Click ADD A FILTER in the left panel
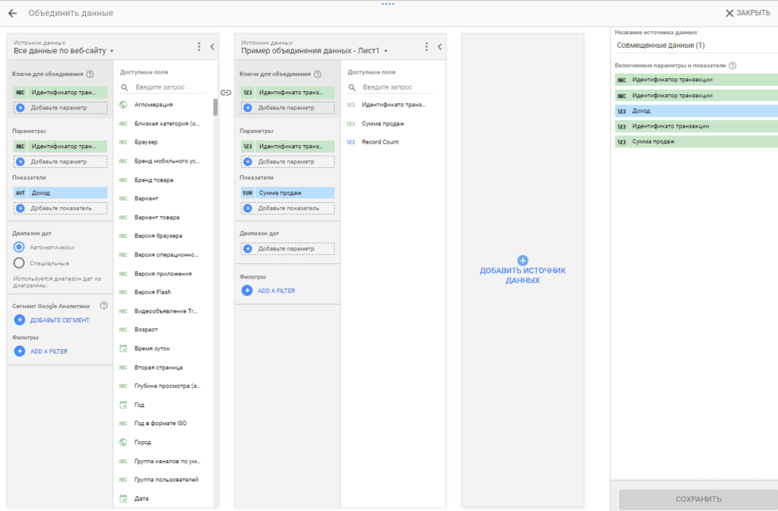778x511 pixels. pyautogui.click(x=47, y=351)
